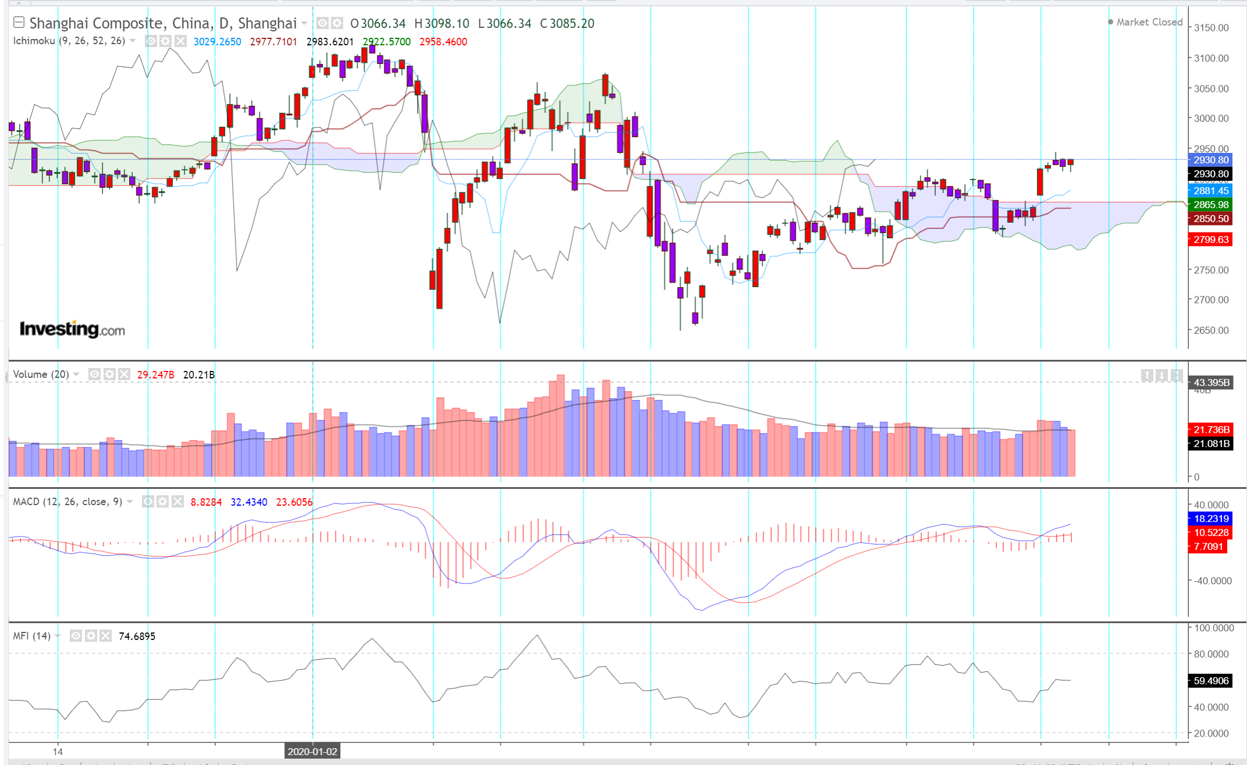
Task: Toggle Volume indicator visibility eye
Action: pos(94,374)
